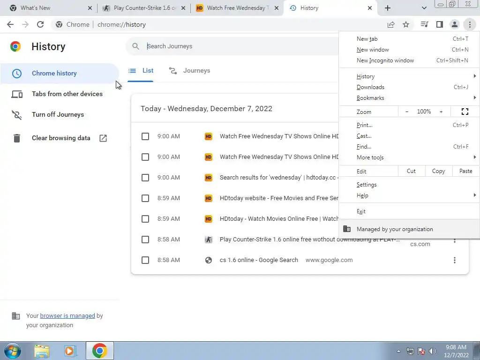The image size is (480, 360).
Task: Select Print... menu item
Action: pos(409,125)
